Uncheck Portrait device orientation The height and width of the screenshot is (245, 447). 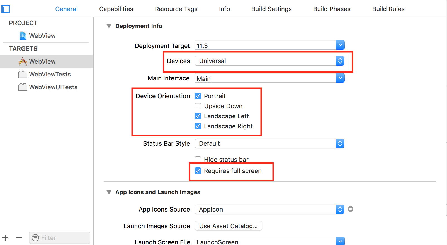(x=198, y=96)
